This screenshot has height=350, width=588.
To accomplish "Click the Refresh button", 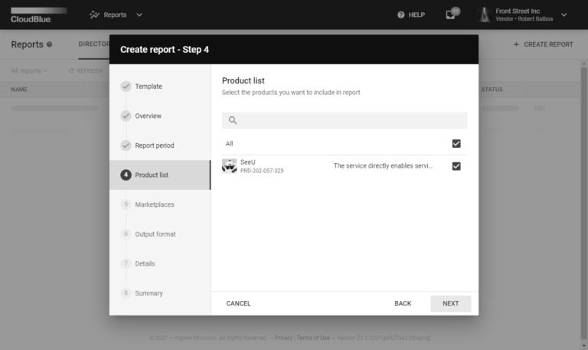I will 86,70.
